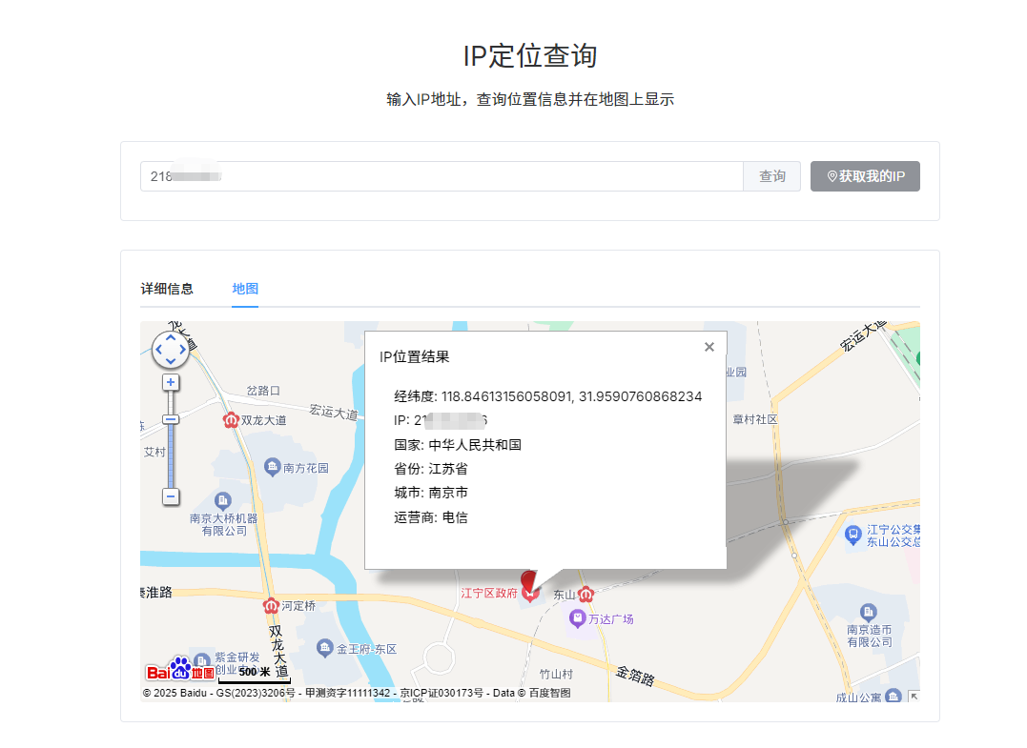Pan the map north using the compass up arrow
The height and width of the screenshot is (748, 1027).
[170, 338]
